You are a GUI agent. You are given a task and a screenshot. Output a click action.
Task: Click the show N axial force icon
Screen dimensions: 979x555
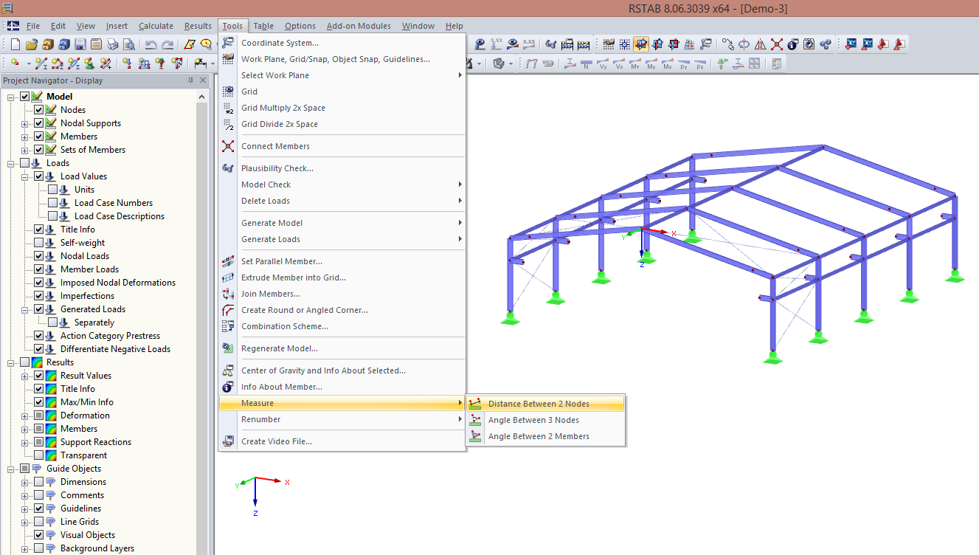point(586,63)
